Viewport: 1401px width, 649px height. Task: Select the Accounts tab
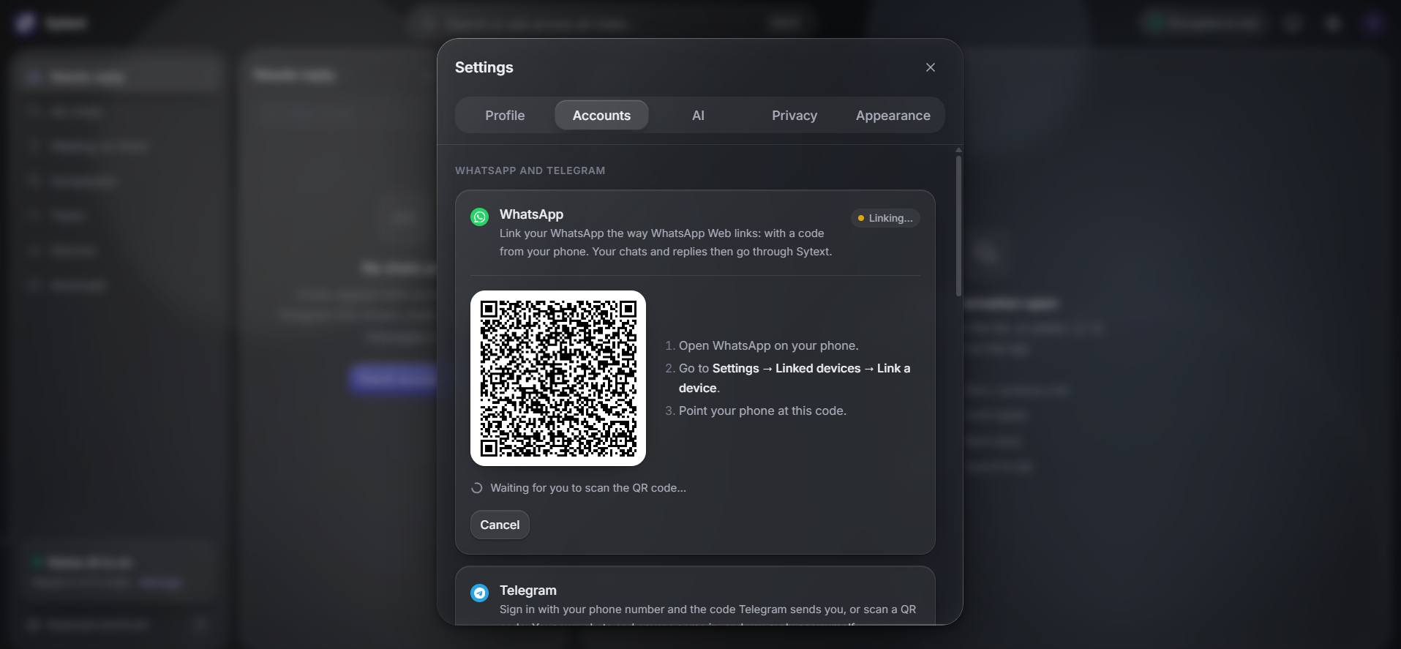coord(601,116)
